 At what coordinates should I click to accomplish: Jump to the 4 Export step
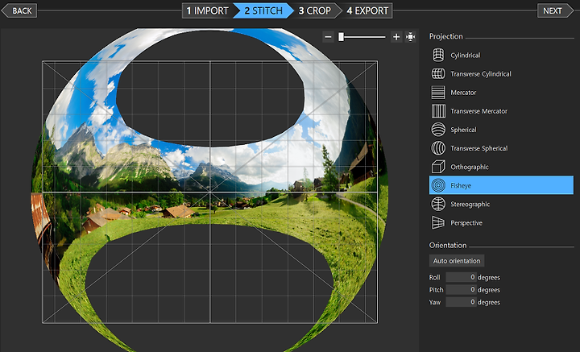click(x=367, y=10)
